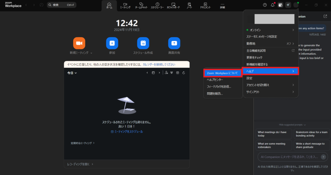Viewport: 331px width, 175px height.
Task: Expand the オンライン status submenu
Action: tap(270, 30)
